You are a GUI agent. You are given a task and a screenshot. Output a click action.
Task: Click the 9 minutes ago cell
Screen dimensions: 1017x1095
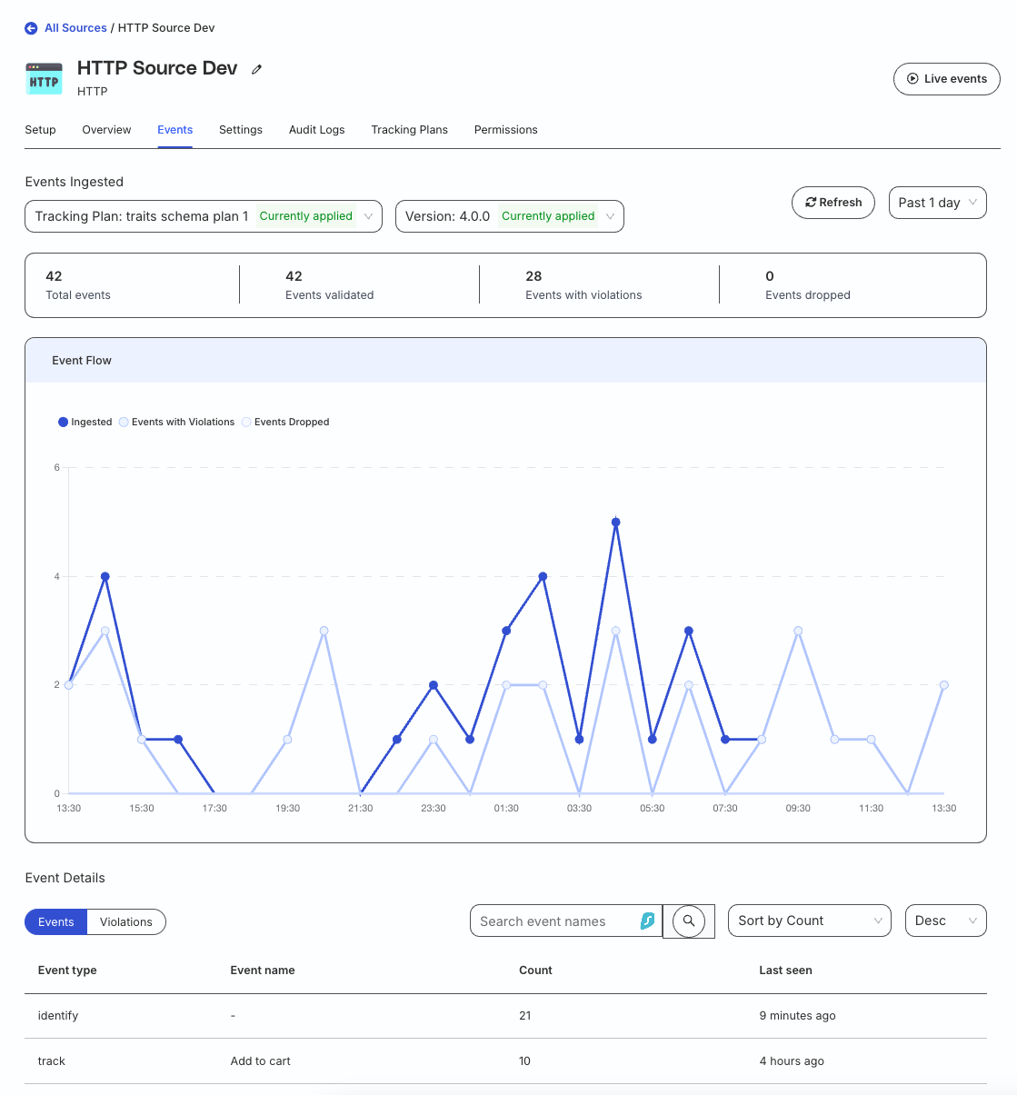pyautogui.click(x=798, y=1016)
